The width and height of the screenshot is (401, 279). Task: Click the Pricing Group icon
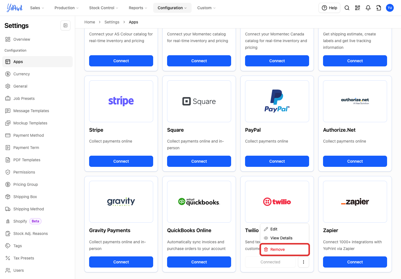point(8,184)
